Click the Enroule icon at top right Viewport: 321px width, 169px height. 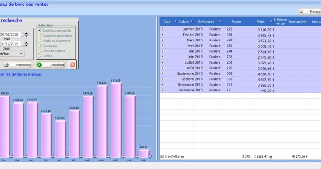tap(302, 12)
